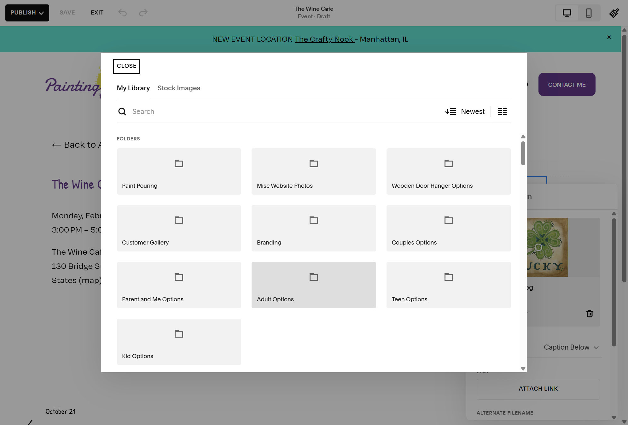Image resolution: width=628 pixels, height=425 pixels.
Task: Open the Teen Options folder
Action: [x=449, y=285]
